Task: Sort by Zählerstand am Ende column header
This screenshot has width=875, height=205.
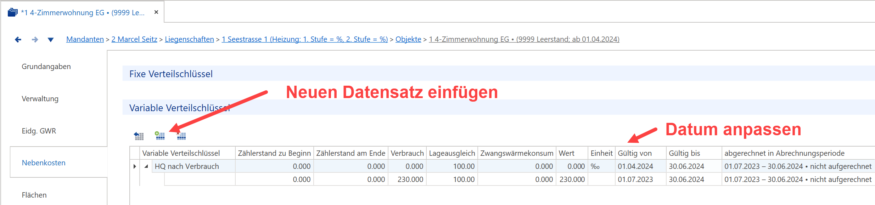Action: (x=351, y=153)
